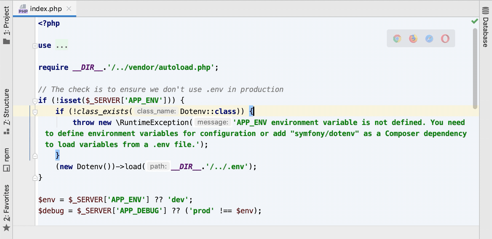Image resolution: width=492 pixels, height=239 pixels.
Task: Select the index.php editor tab
Action: [x=46, y=9]
